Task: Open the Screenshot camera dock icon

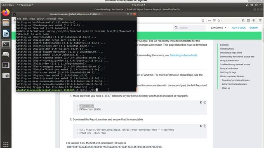Action: click(6, 76)
